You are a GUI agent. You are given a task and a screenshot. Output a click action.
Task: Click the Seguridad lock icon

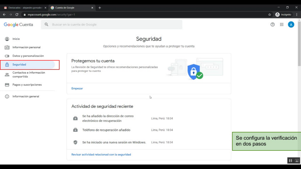(x=7, y=65)
